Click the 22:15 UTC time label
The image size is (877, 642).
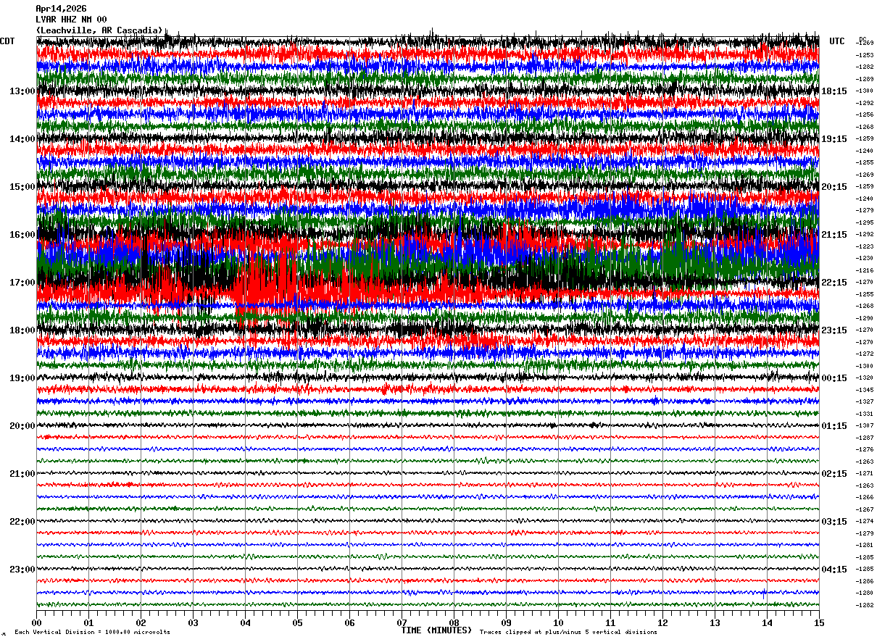point(834,283)
